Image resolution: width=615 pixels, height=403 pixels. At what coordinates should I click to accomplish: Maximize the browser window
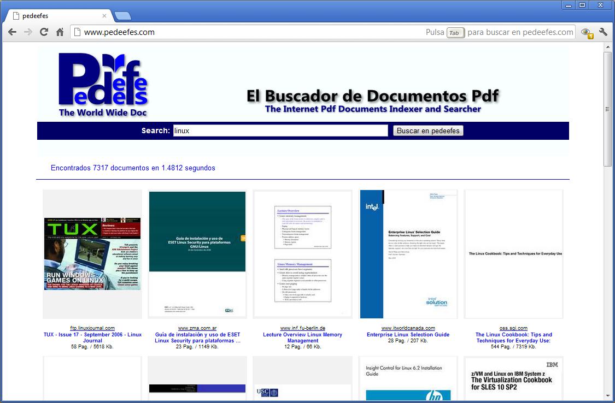pos(582,5)
